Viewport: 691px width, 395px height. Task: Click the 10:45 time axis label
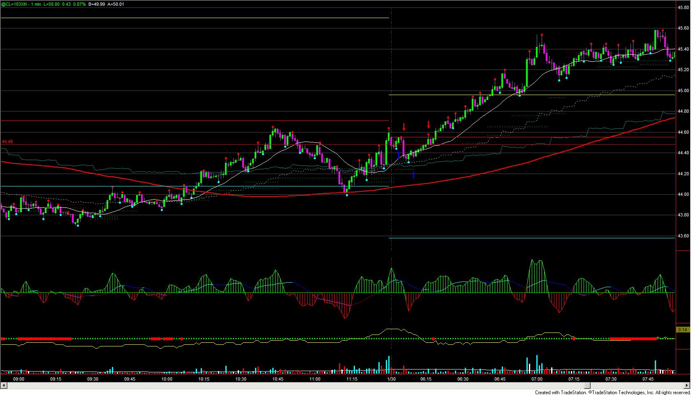278,379
